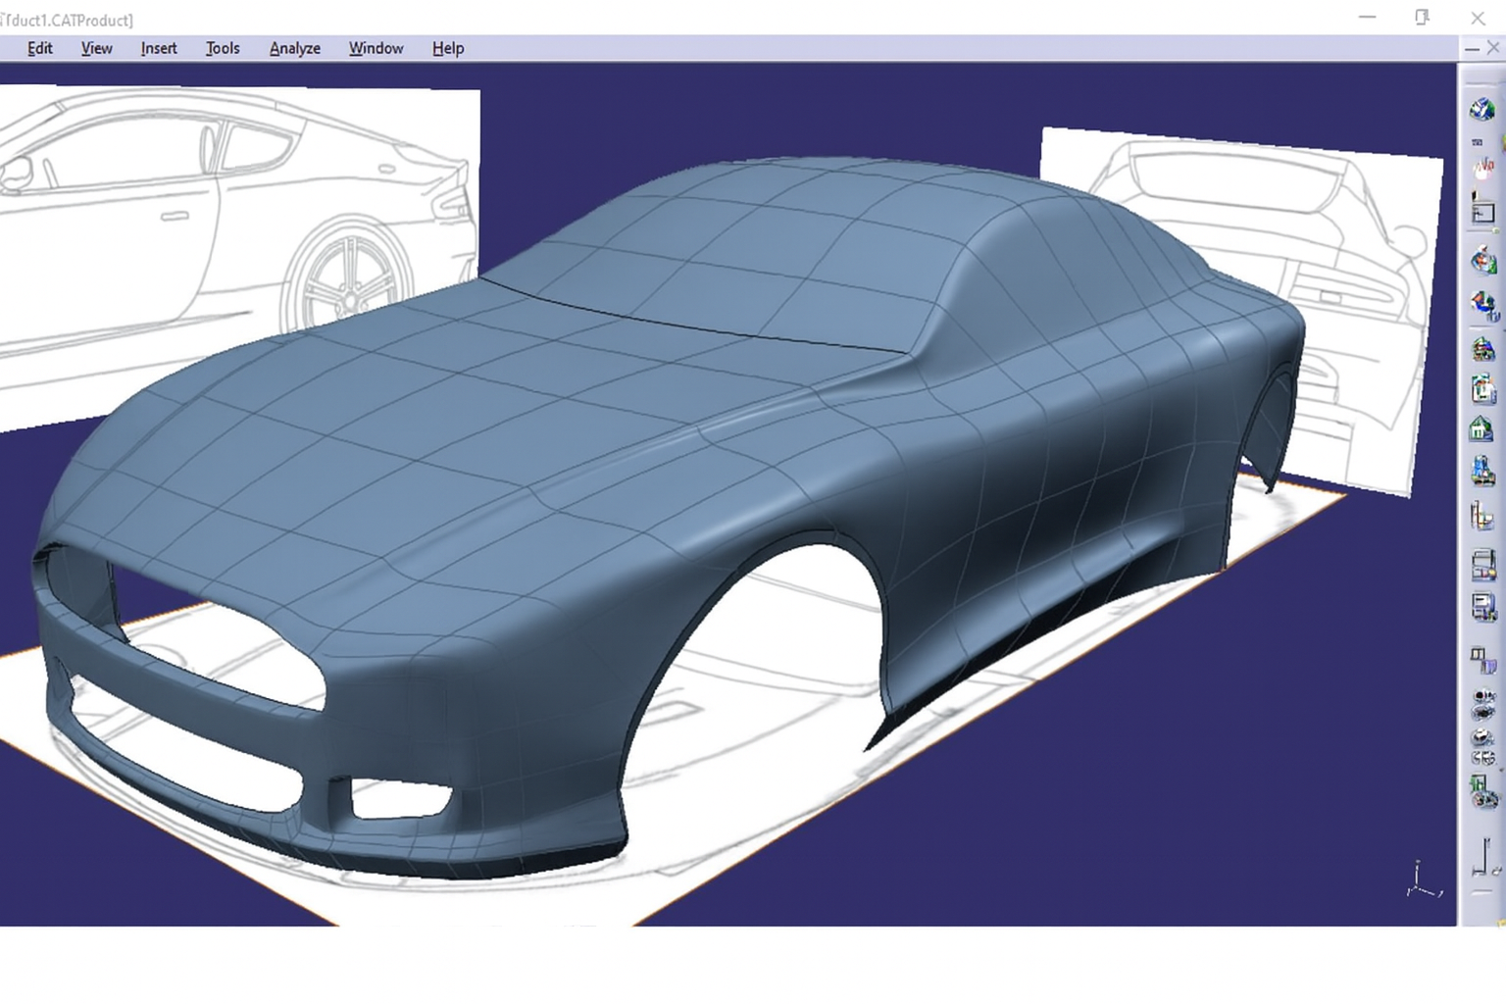Select the red hand-shaped icon in right toolbar
Viewport: 1506px width, 1004px height.
1484,167
